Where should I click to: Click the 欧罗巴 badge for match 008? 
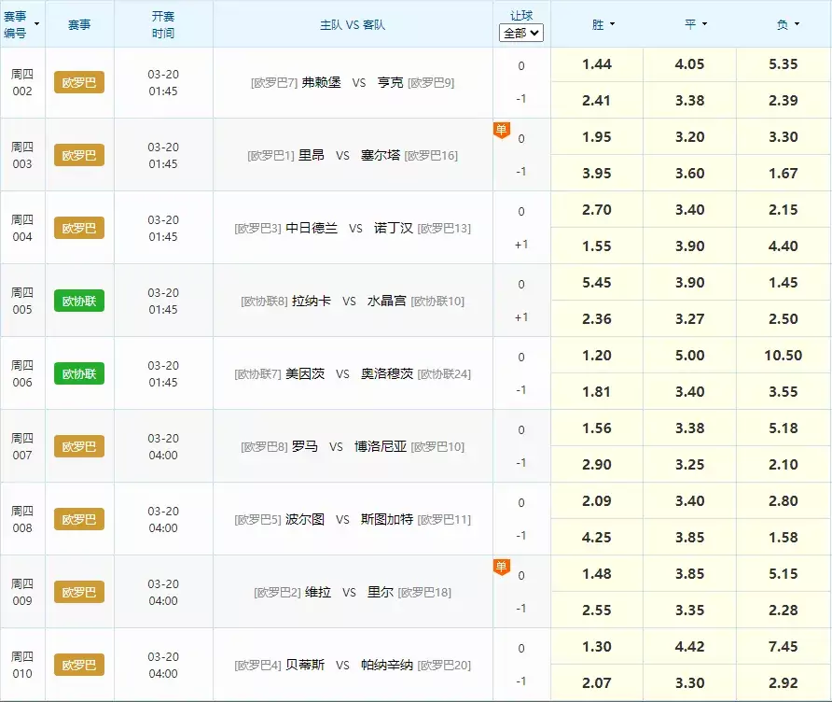[x=79, y=519]
